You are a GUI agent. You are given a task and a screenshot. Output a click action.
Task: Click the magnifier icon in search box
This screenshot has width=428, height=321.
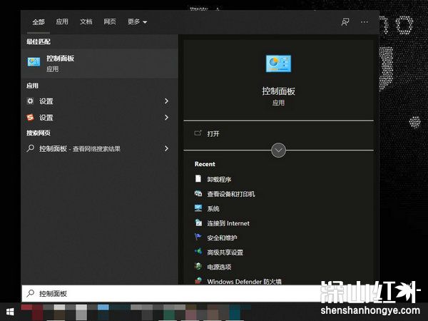pyautogui.click(x=30, y=293)
